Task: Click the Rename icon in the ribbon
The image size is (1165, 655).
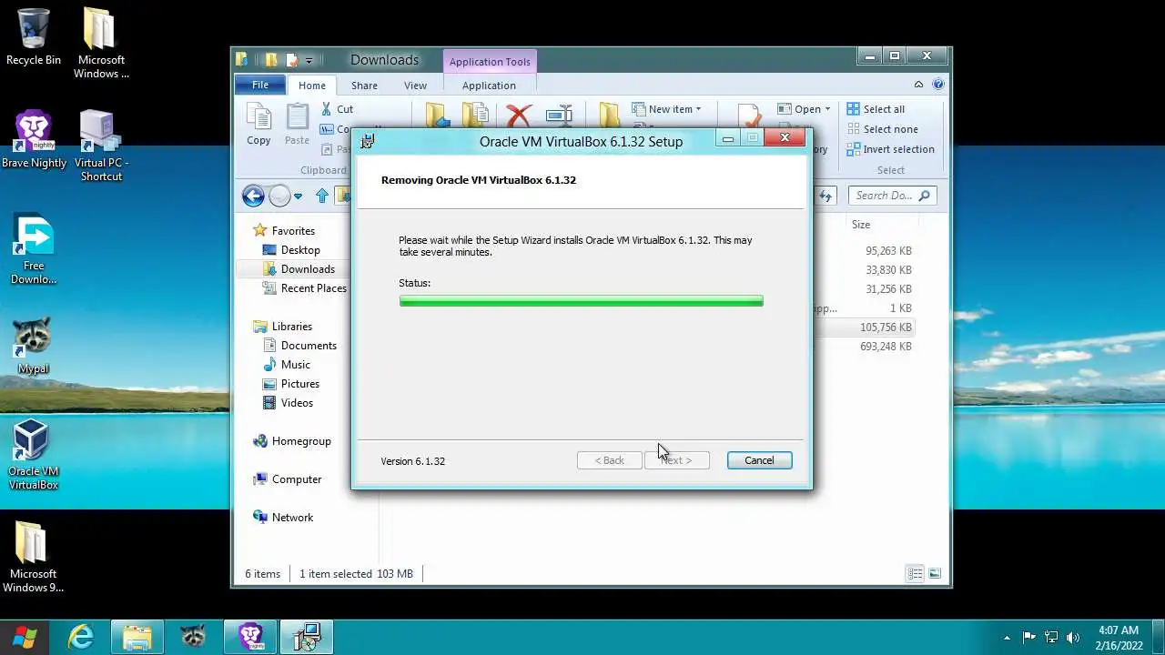Action: 559,116
